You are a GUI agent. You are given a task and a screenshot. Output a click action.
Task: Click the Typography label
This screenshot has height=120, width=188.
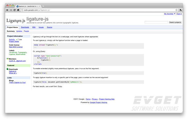(x=22, y=52)
